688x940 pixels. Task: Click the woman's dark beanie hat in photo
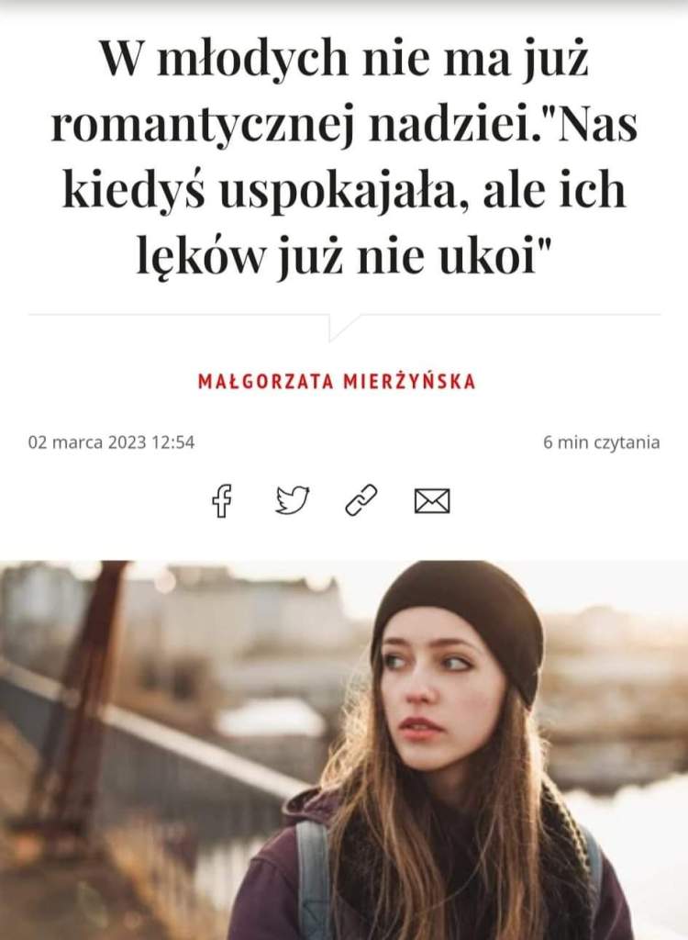pos(461,618)
